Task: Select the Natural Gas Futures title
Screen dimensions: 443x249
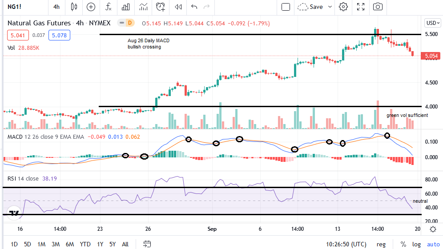Action: 39,23
